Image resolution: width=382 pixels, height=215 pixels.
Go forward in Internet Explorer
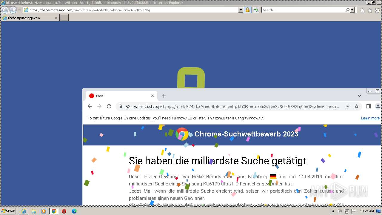pos(13,10)
